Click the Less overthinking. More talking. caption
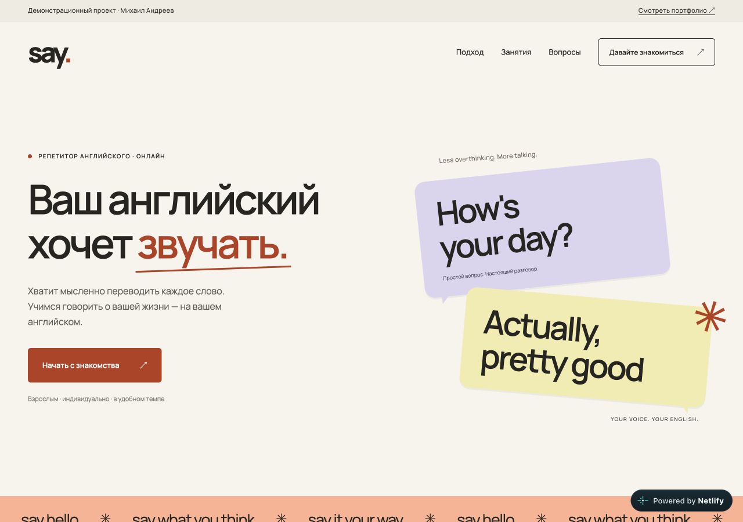Image resolution: width=743 pixels, height=522 pixels. (x=488, y=157)
